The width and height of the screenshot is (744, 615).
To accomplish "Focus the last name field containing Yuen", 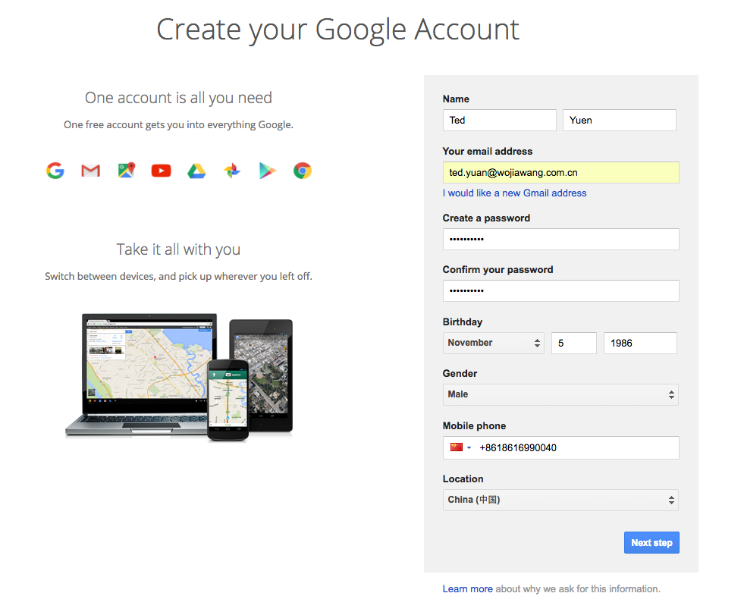I will [619, 120].
